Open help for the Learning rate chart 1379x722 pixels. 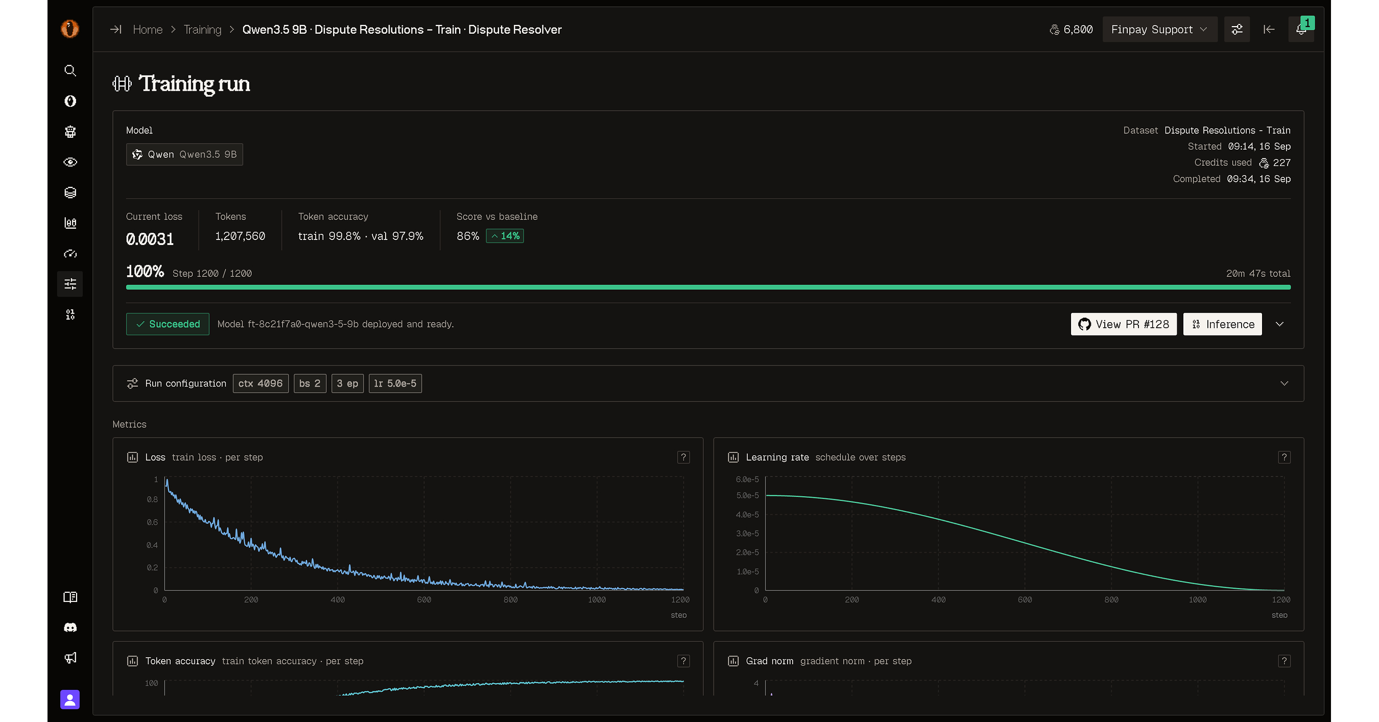(1284, 457)
